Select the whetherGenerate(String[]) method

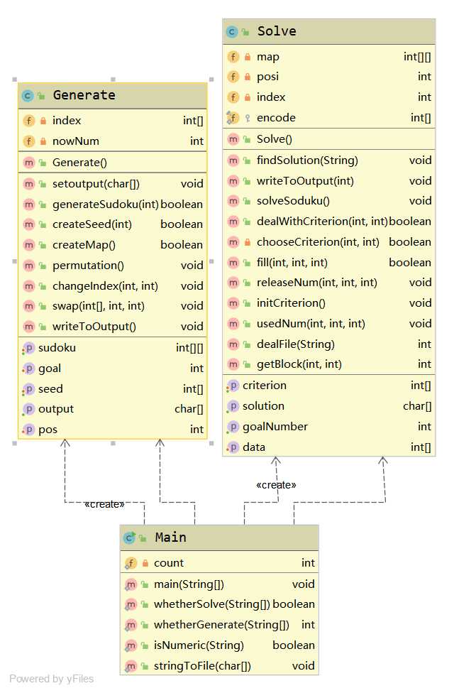[x=219, y=625]
